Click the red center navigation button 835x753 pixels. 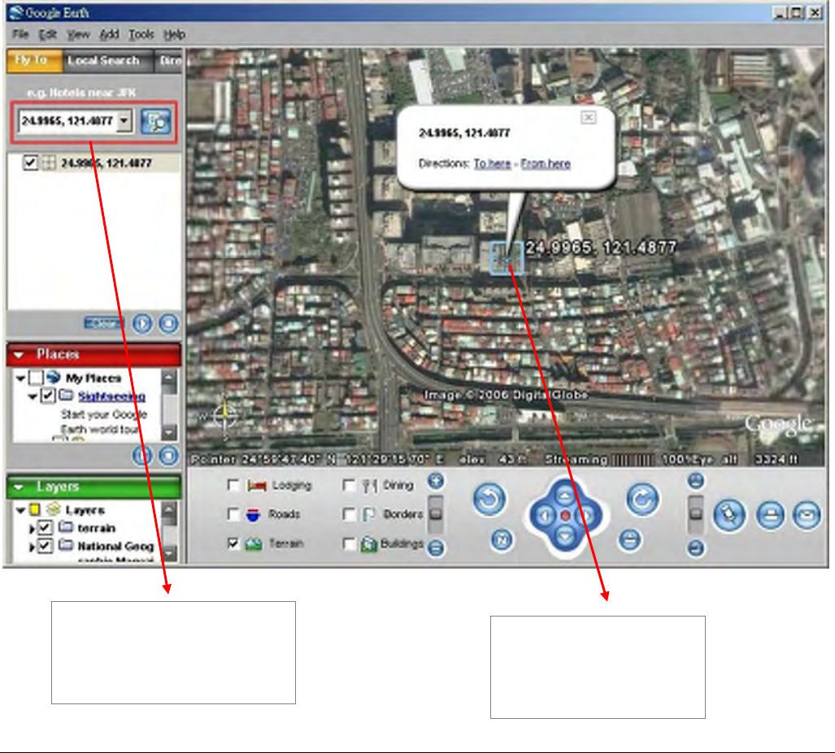[x=566, y=515]
